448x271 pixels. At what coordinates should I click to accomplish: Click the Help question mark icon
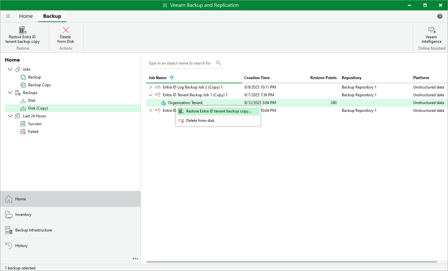tap(440, 16)
